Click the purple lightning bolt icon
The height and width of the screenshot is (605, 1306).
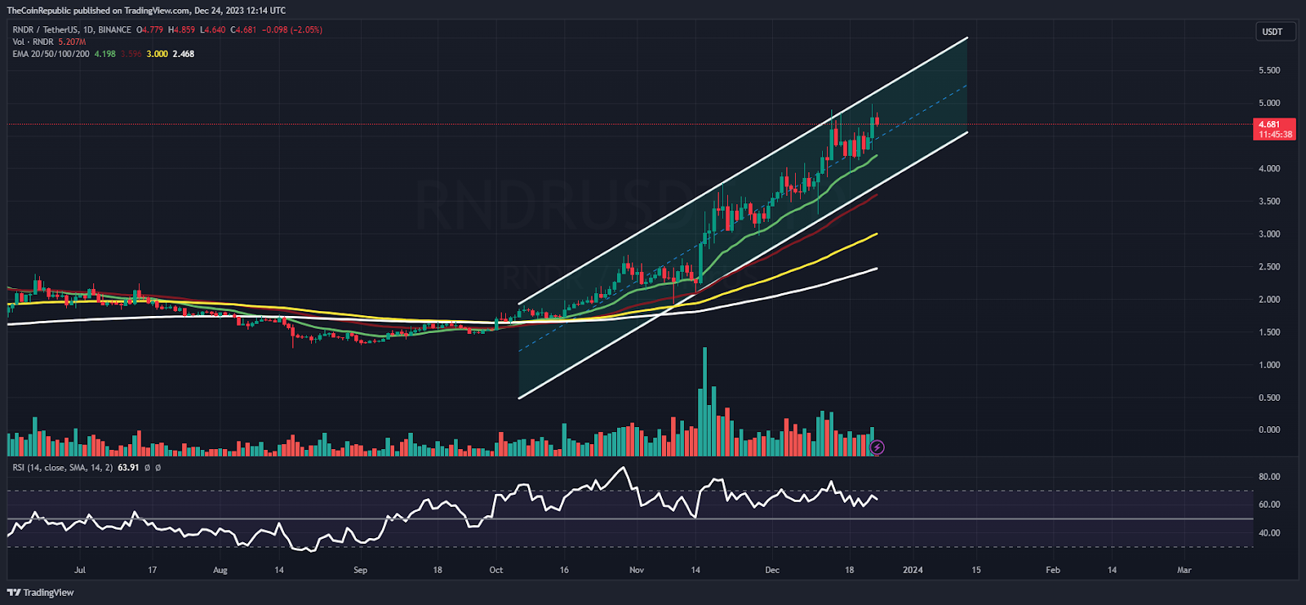(877, 447)
